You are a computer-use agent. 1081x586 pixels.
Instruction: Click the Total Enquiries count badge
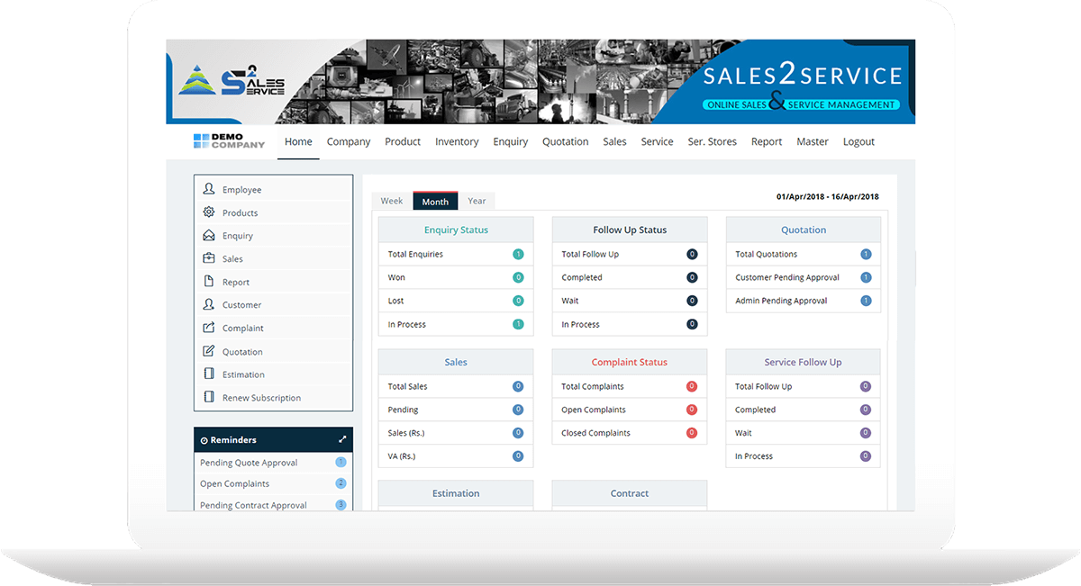pos(518,254)
